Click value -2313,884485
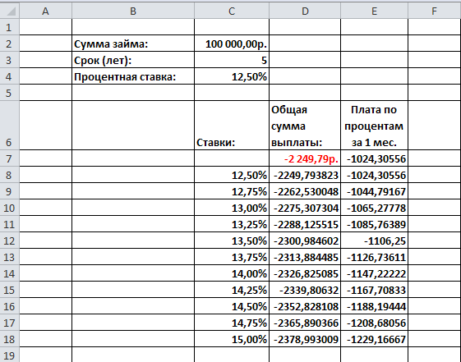The height and width of the screenshot is (362, 461). tap(305, 257)
